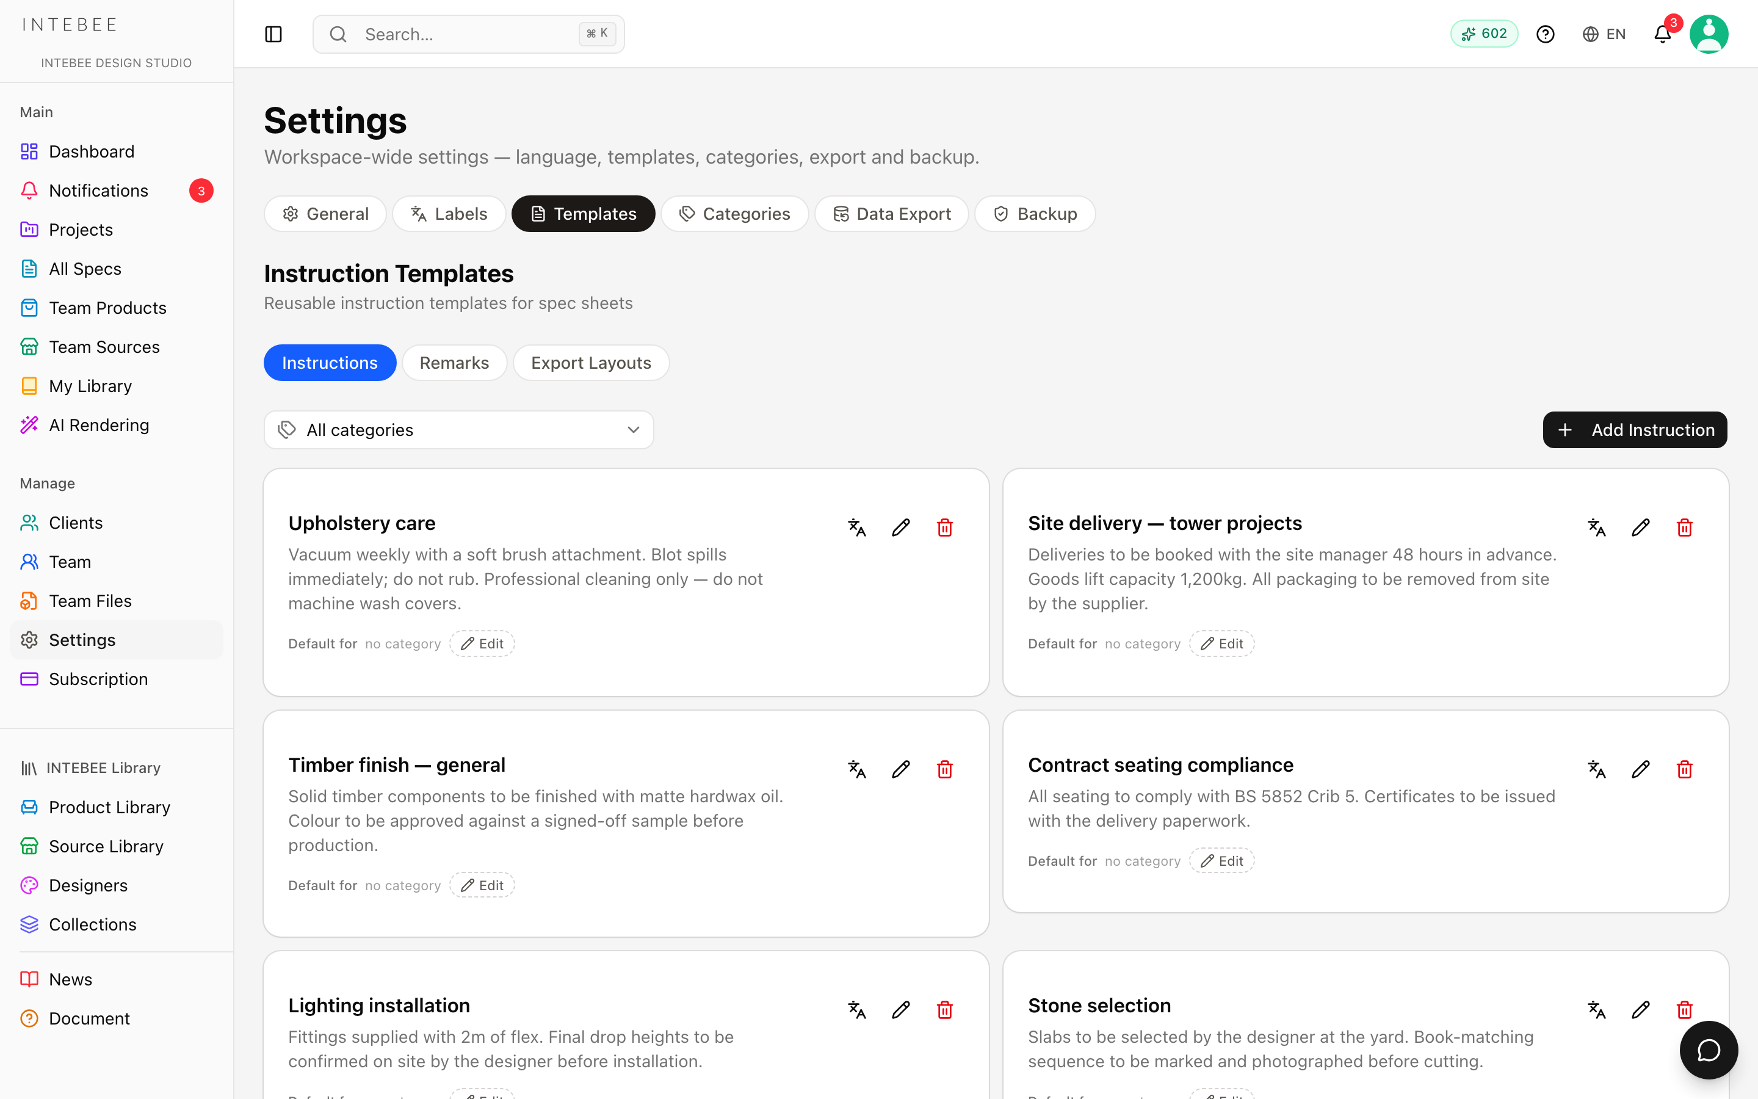Edit Site delivery — tower projects pencil icon
This screenshot has width=1758, height=1099.
(1640, 527)
